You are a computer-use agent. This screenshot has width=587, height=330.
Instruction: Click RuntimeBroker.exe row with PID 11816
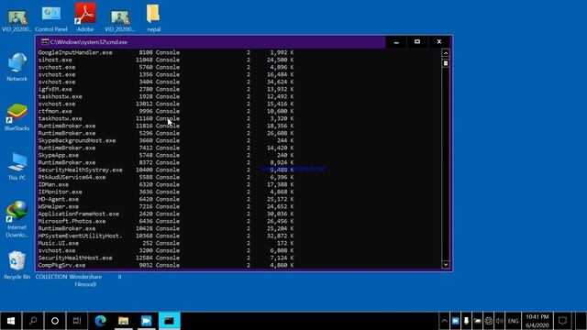pyautogui.click(x=165, y=126)
